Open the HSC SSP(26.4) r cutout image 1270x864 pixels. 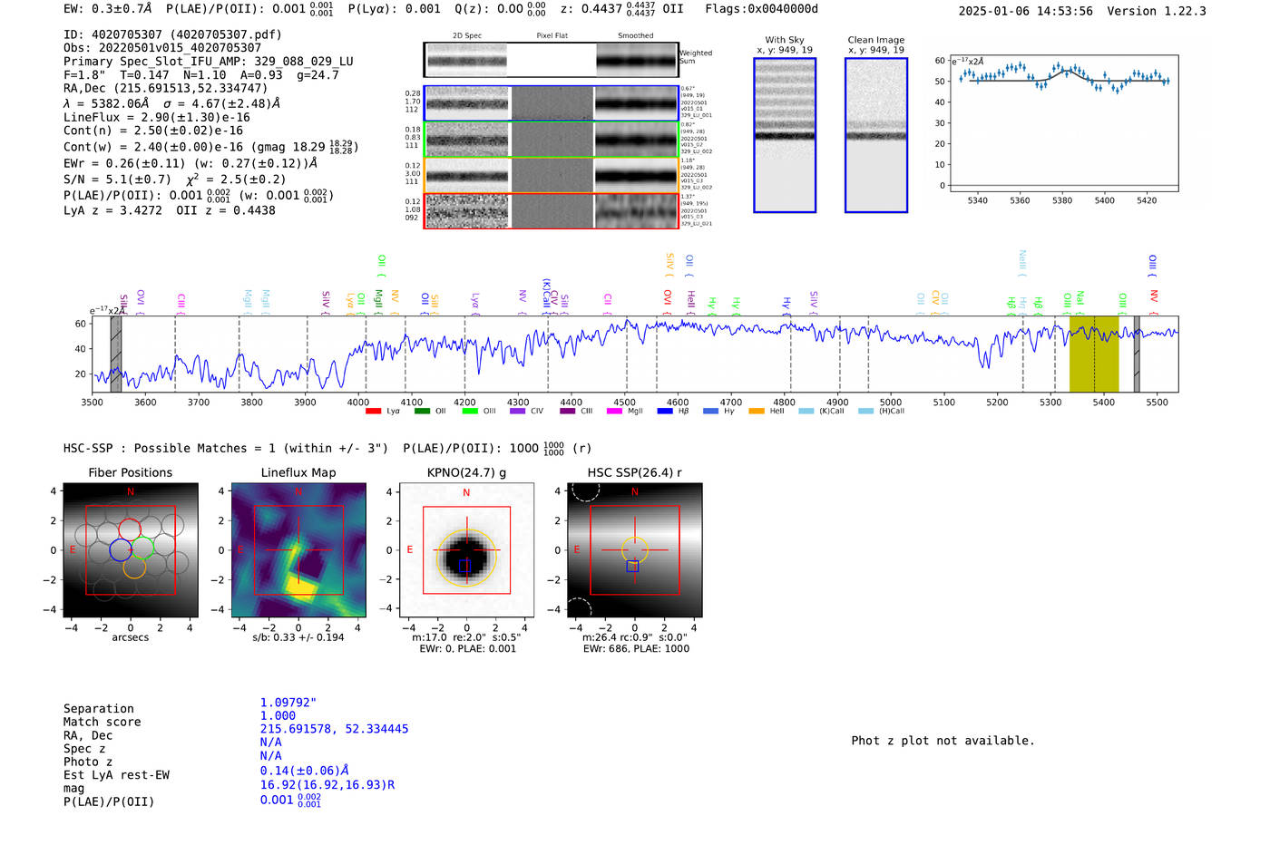tap(635, 550)
